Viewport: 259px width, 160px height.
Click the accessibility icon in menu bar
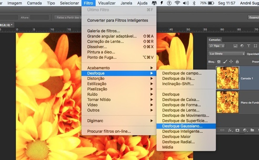tap(169, 3)
